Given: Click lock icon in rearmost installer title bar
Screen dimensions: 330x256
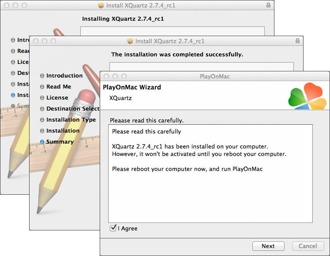Looking at the screenshot, I should (269, 5).
